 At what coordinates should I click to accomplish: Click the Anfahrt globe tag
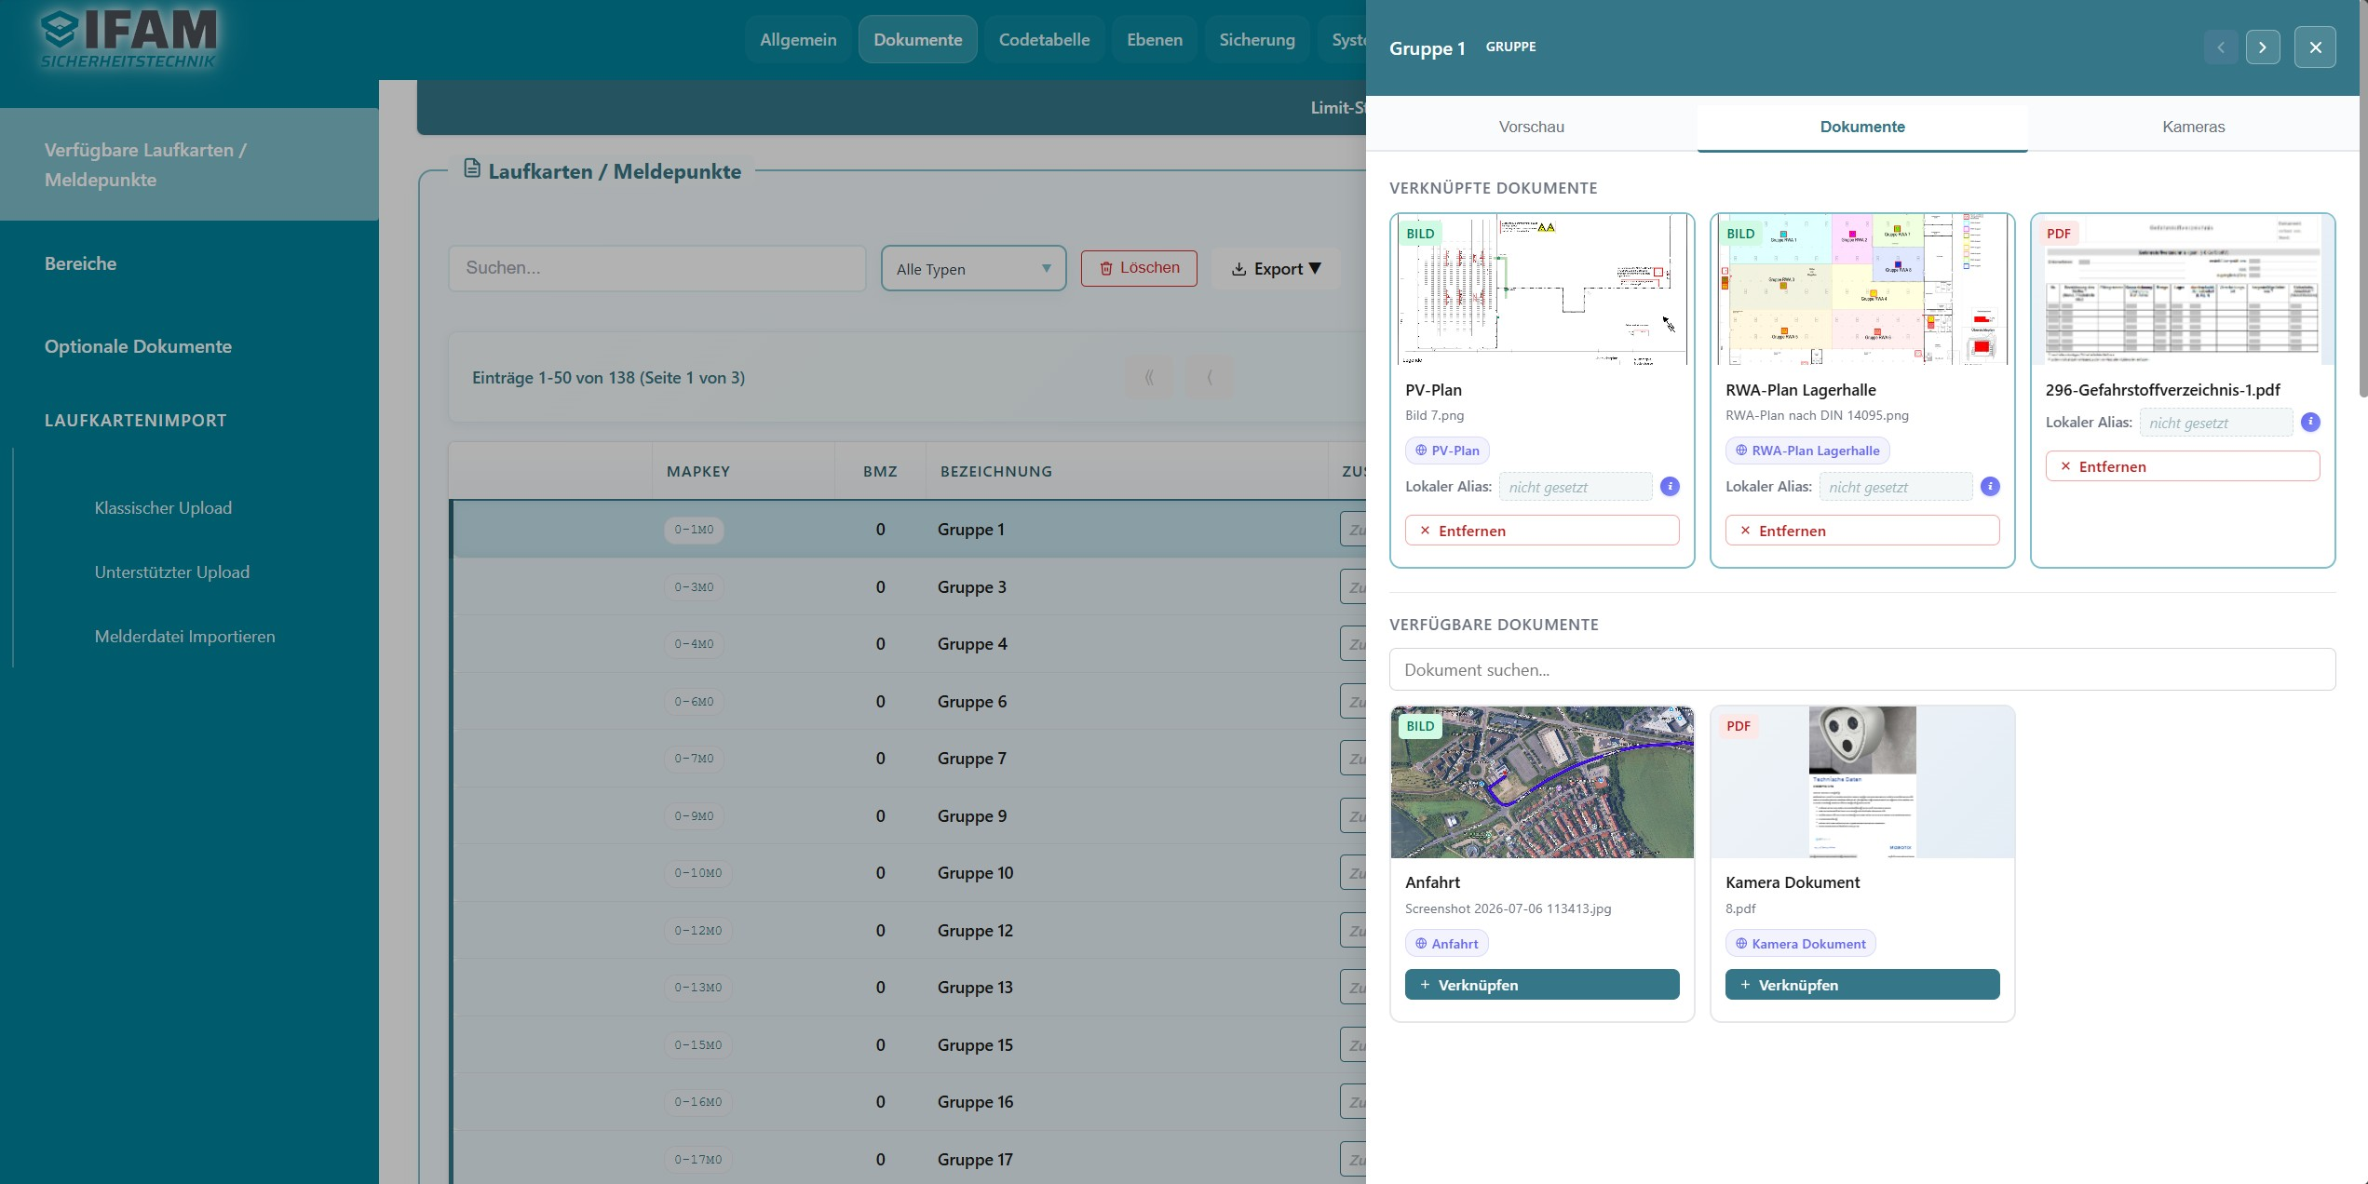(1447, 944)
